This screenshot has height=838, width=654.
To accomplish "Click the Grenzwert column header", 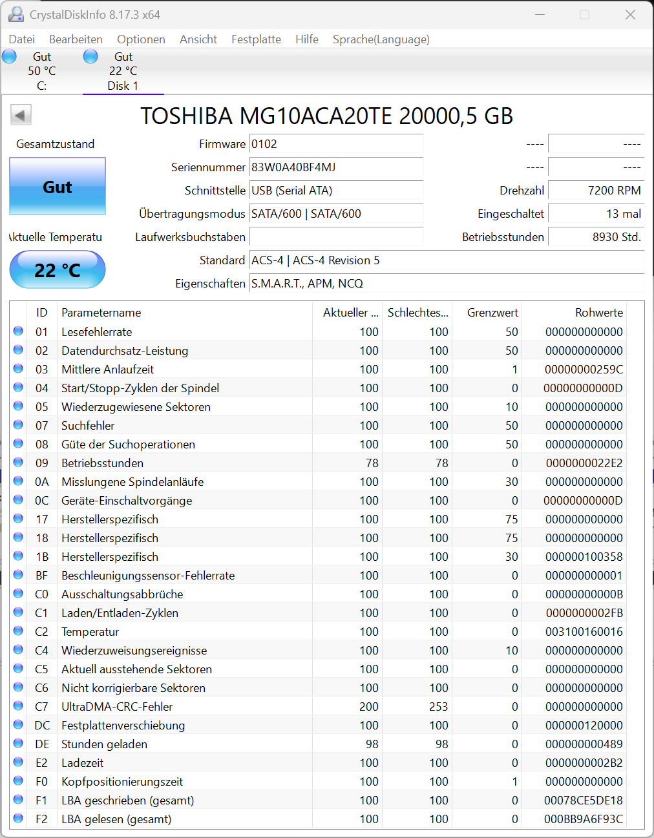I will 487,312.
